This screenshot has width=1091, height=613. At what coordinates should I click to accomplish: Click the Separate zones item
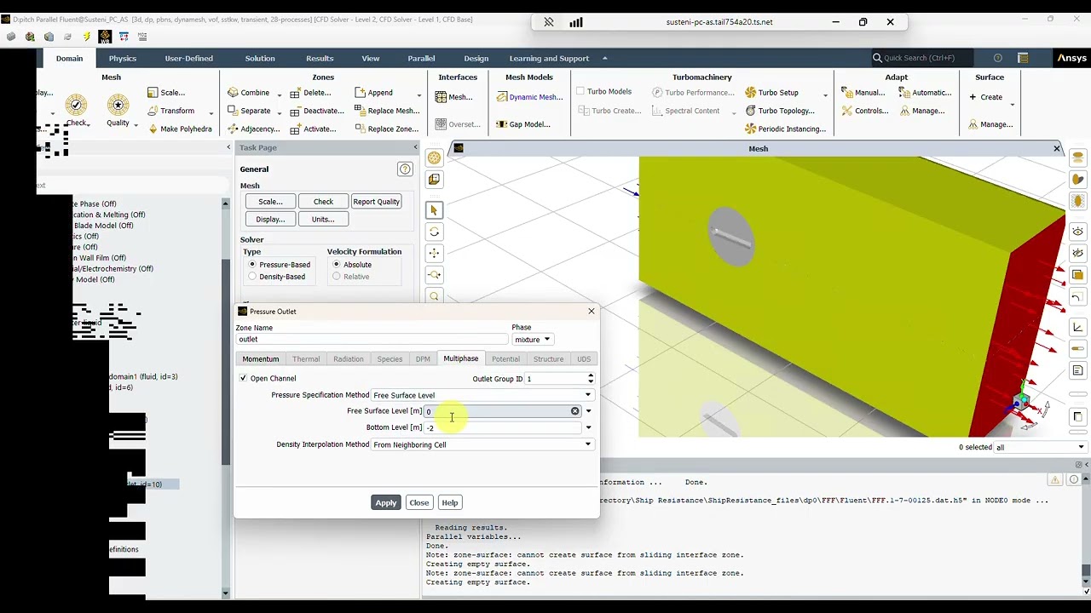[249, 111]
